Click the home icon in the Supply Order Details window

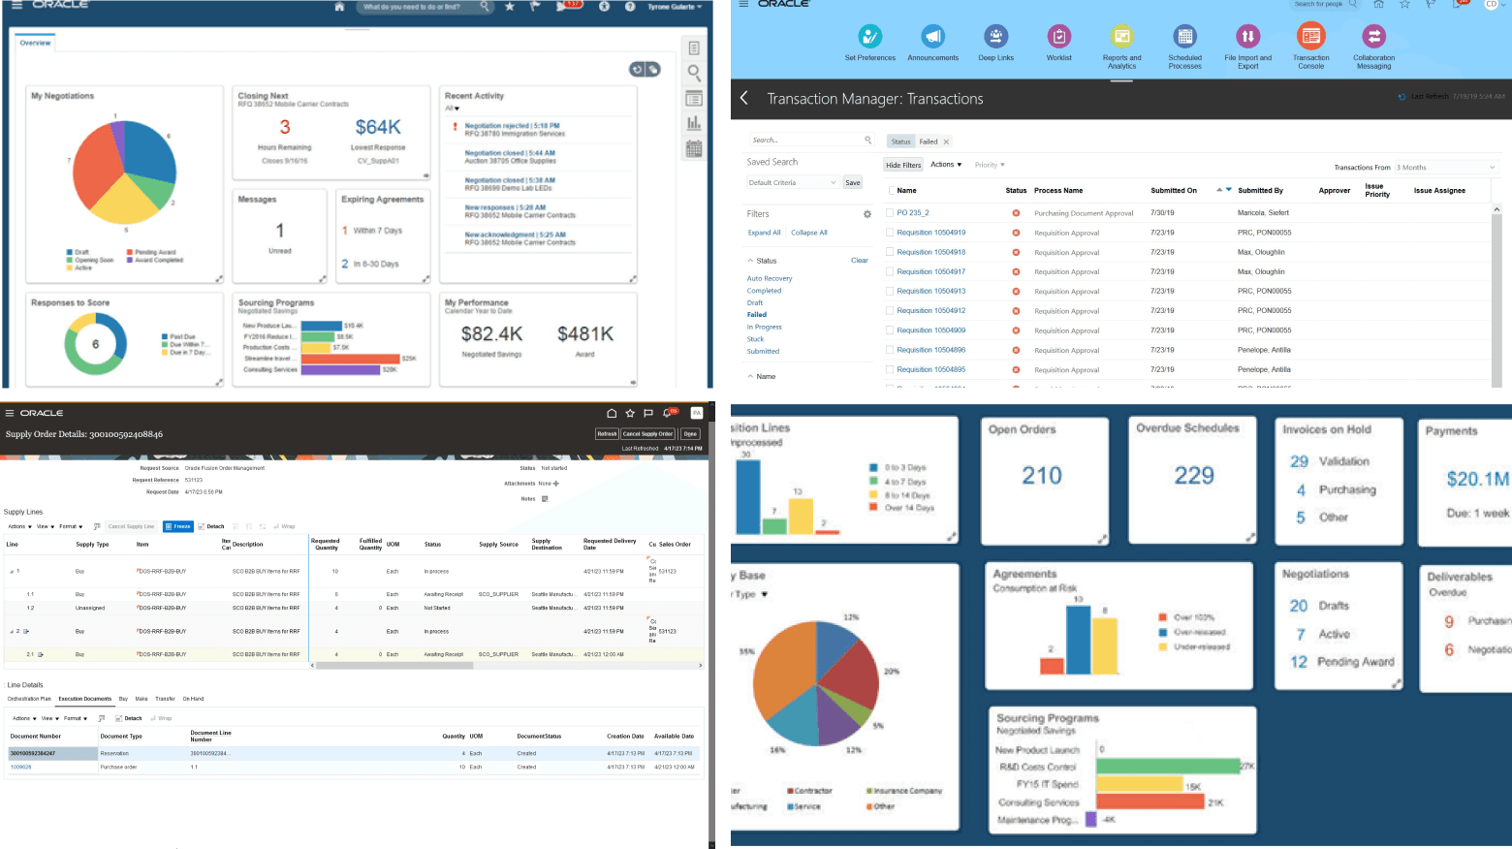(612, 413)
